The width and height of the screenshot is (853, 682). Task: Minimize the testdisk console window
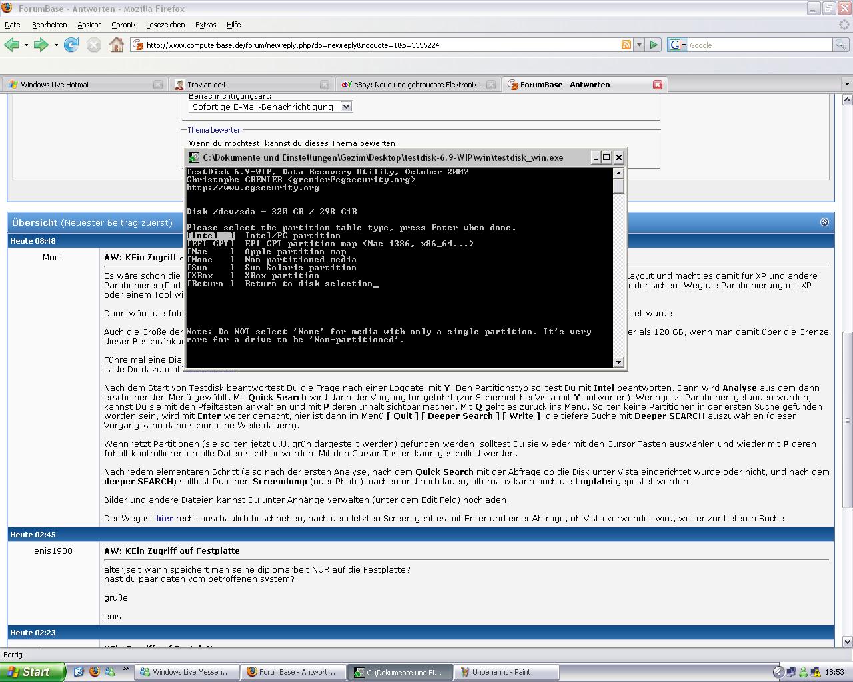[x=595, y=157]
